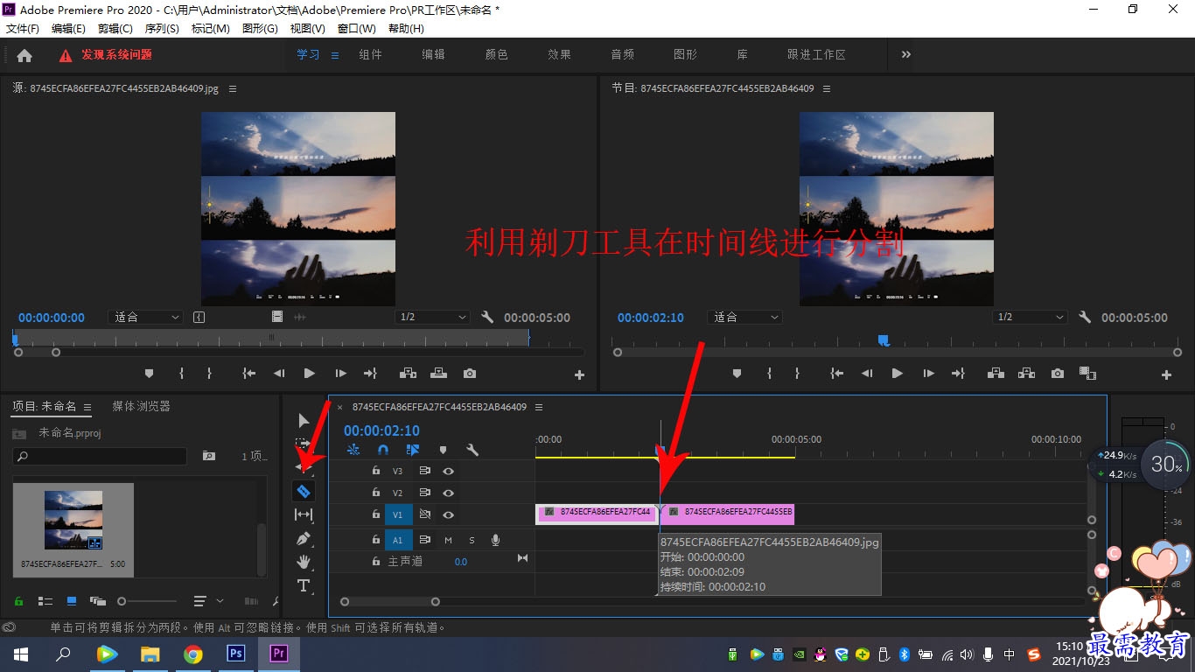
Task: Click Mark In brace in Source monitor
Action: (181, 374)
